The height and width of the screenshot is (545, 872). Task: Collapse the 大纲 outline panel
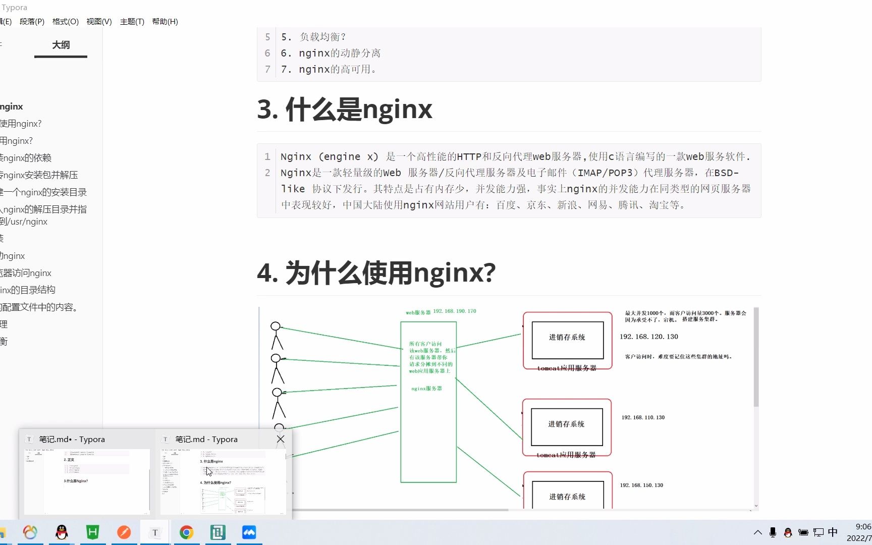click(x=60, y=45)
